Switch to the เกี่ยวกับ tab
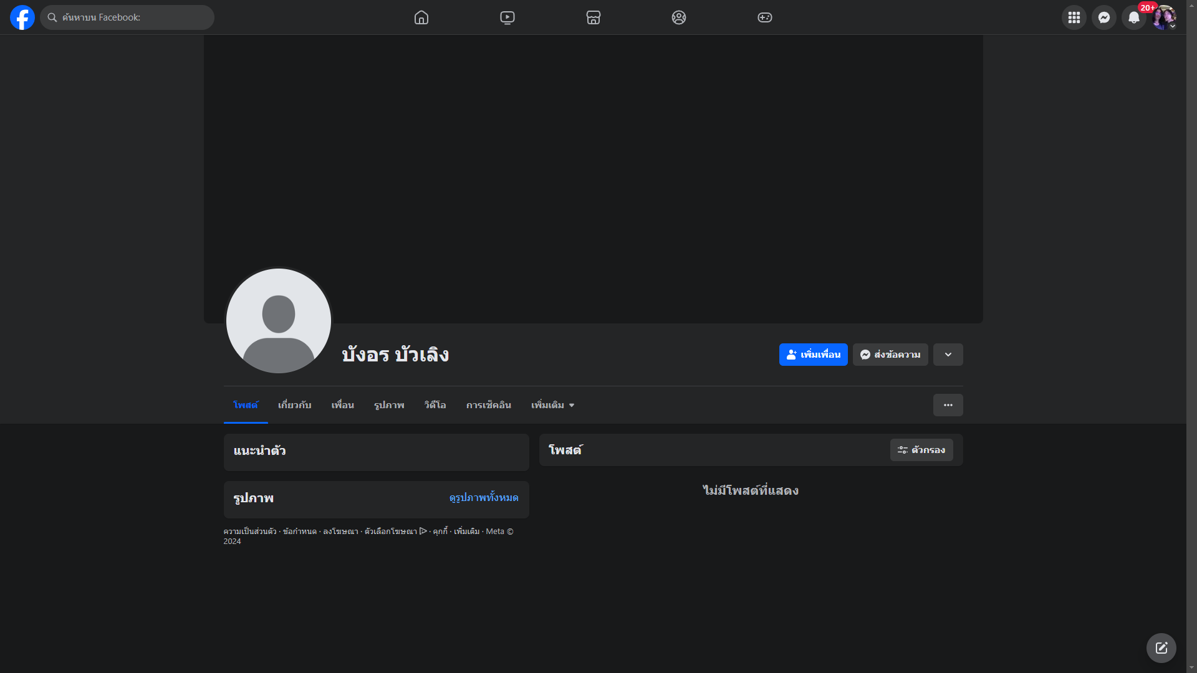 coord(294,405)
